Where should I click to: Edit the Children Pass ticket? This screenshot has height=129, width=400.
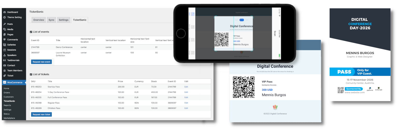click(x=186, y=108)
